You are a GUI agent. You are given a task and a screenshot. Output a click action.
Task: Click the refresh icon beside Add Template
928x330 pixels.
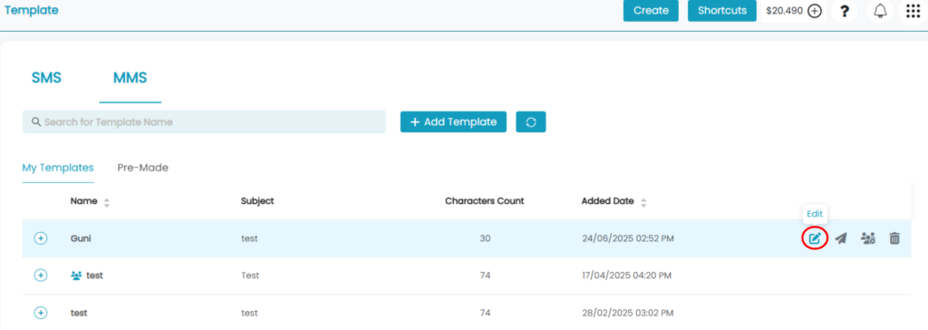pyautogui.click(x=531, y=121)
